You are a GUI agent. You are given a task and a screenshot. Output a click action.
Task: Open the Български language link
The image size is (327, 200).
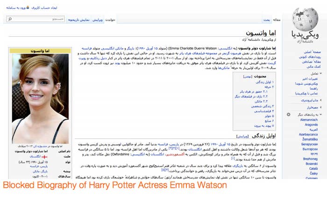click(x=310, y=149)
